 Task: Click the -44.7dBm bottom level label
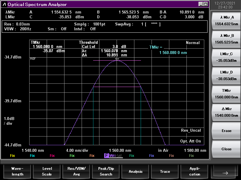click(13, 145)
